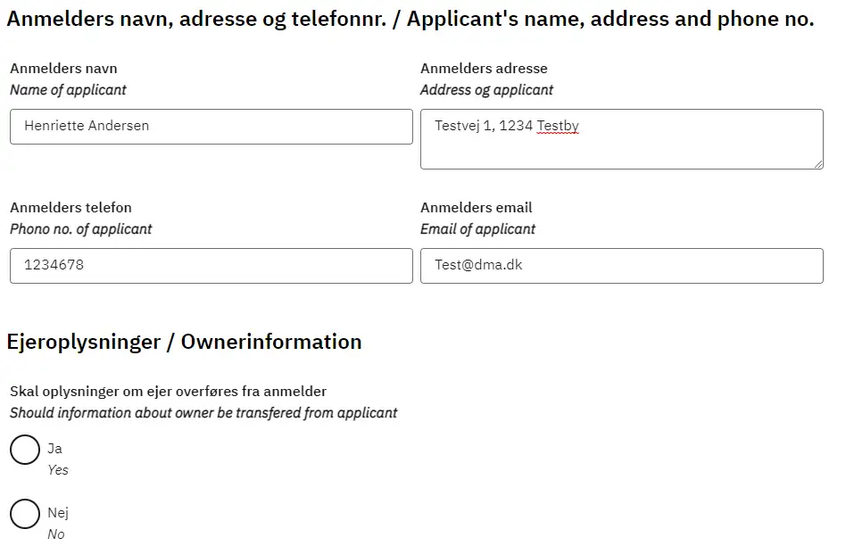Click the 'No' italic label text
This screenshot has height=546, width=854.
coord(56,534)
